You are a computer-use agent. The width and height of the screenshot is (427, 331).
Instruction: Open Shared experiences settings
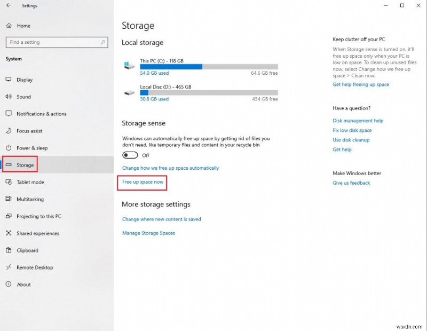(x=9, y=233)
